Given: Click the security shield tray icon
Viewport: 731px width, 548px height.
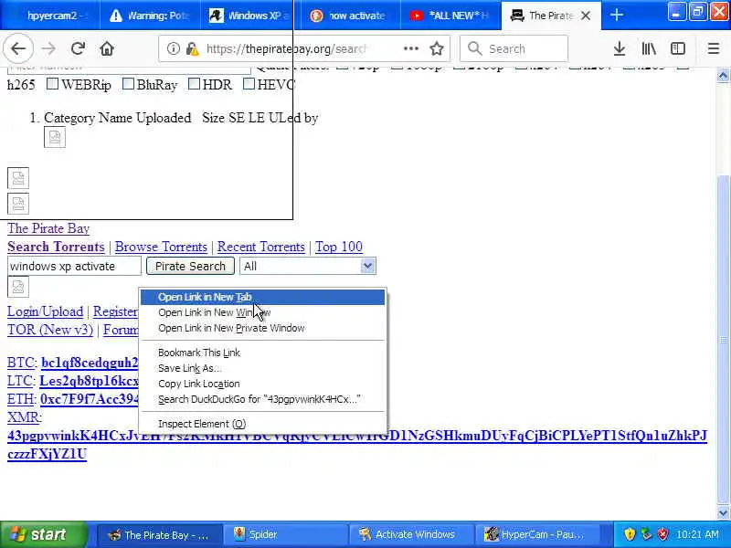Looking at the screenshot, I should [630, 534].
